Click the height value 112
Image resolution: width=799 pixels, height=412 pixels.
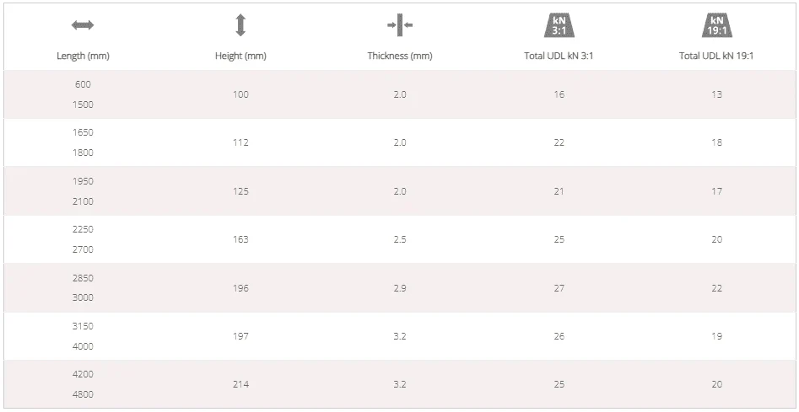[240, 142]
